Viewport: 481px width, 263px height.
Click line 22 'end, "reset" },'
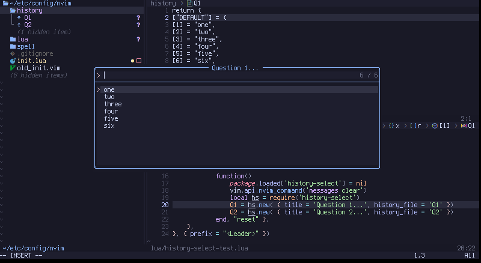coord(242,220)
